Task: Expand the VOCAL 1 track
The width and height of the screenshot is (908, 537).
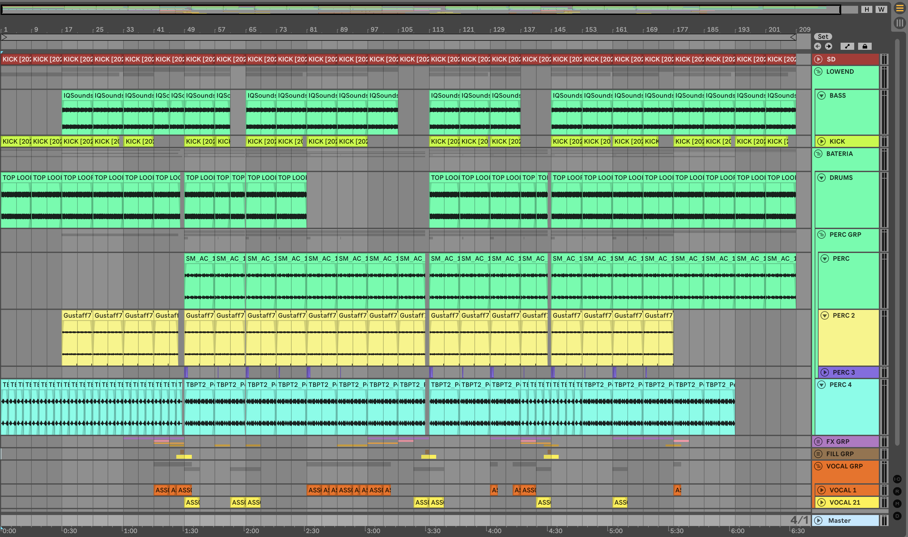Action: coord(822,490)
